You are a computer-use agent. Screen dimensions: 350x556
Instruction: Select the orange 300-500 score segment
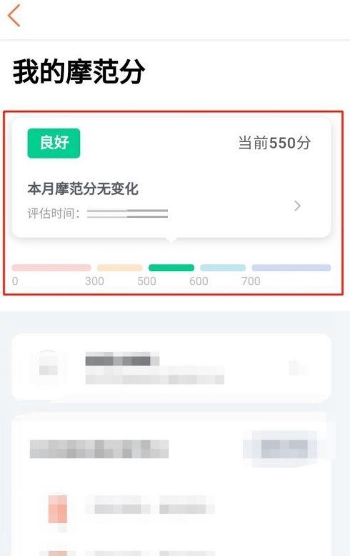(120, 268)
